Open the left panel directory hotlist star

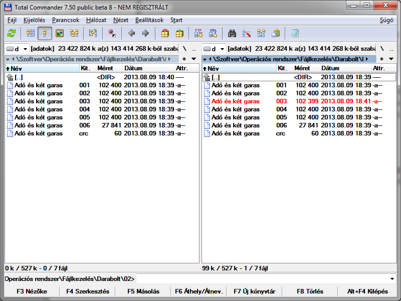(184, 59)
